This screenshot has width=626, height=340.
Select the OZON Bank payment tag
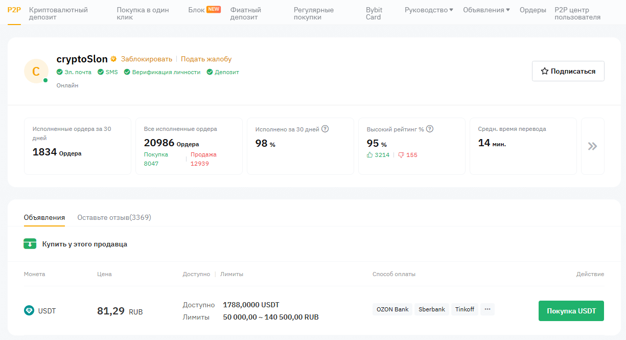point(392,309)
